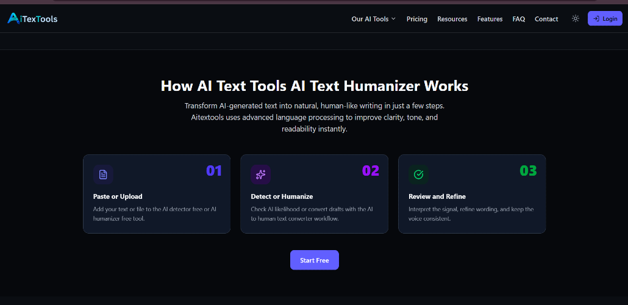This screenshot has width=628, height=305.
Task: Toggle the light/dark theme sun icon
Action: [x=576, y=18]
